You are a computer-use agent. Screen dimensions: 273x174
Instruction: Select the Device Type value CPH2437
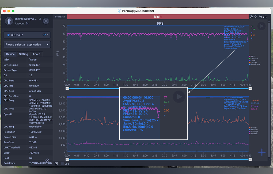click(35, 70)
